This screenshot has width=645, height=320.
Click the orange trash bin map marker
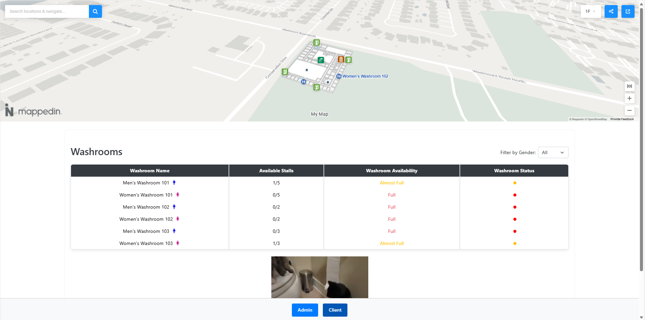tap(341, 60)
